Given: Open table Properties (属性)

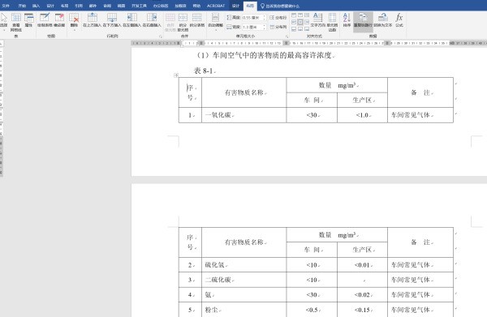Looking at the screenshot, I should click(29, 19).
